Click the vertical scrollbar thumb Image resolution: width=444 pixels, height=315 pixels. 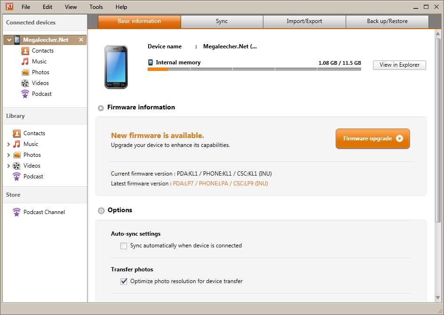coord(438,130)
